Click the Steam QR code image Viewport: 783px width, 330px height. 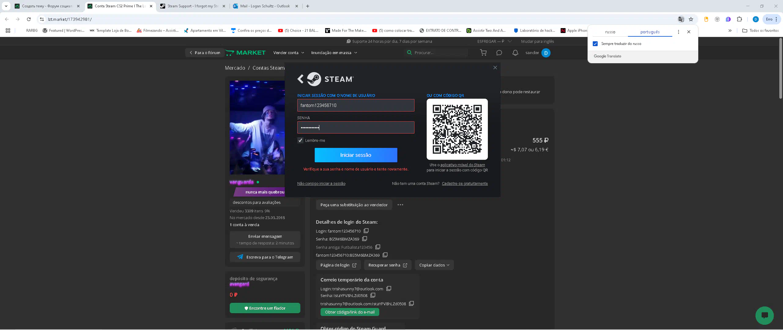click(x=457, y=129)
